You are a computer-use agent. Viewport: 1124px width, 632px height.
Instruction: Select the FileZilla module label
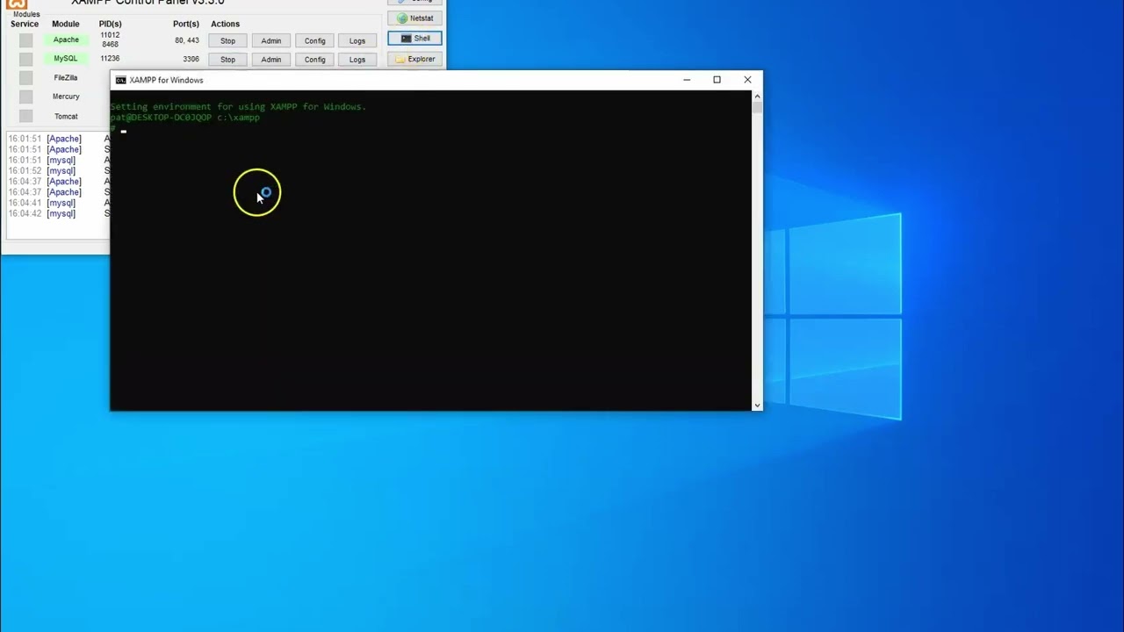(x=66, y=78)
